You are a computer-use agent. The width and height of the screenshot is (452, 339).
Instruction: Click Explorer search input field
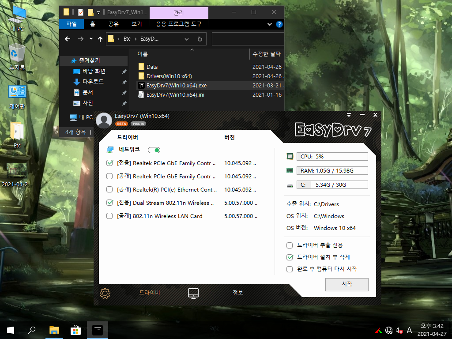[x=248, y=39]
